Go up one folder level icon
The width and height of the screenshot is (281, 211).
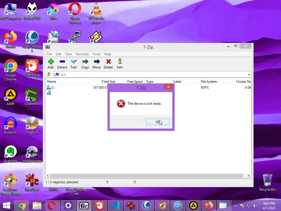[48, 74]
